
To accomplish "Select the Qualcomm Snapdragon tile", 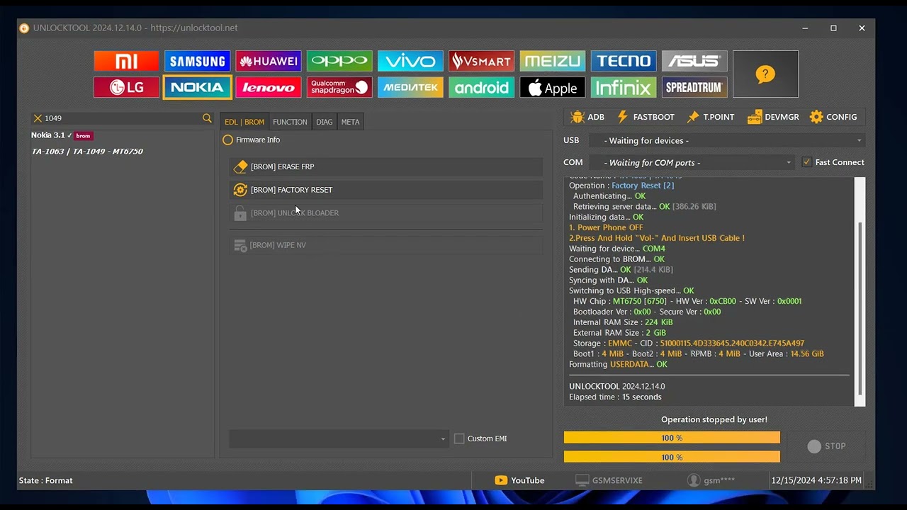I will point(339,88).
